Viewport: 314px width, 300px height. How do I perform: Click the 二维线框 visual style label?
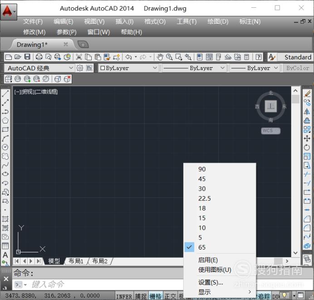pos(46,92)
